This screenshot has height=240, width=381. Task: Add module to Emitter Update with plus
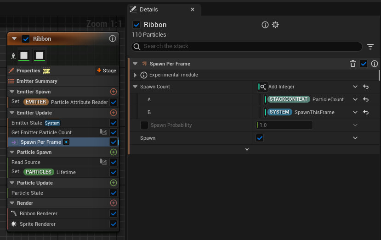click(x=114, y=113)
